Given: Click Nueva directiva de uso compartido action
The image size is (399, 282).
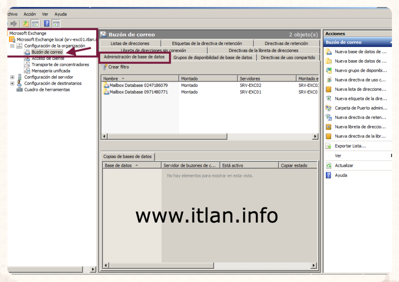Looking at the screenshot, I should (360, 80).
